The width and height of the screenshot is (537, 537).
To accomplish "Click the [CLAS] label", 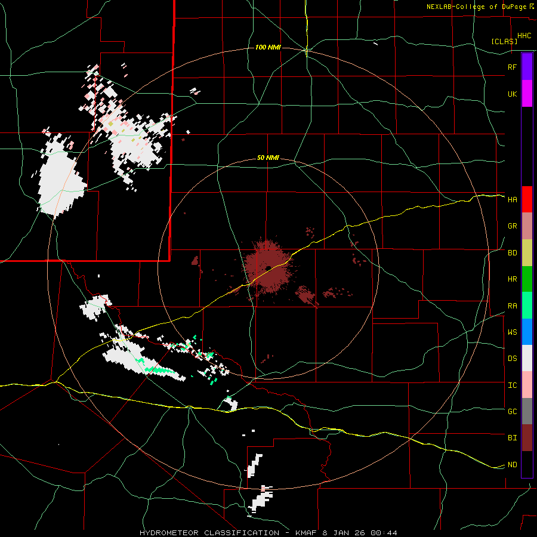I will click(504, 41).
